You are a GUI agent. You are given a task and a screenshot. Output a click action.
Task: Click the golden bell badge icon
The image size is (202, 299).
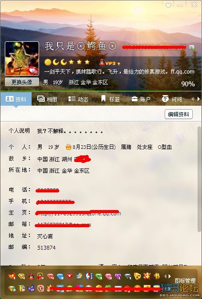click(x=137, y=276)
